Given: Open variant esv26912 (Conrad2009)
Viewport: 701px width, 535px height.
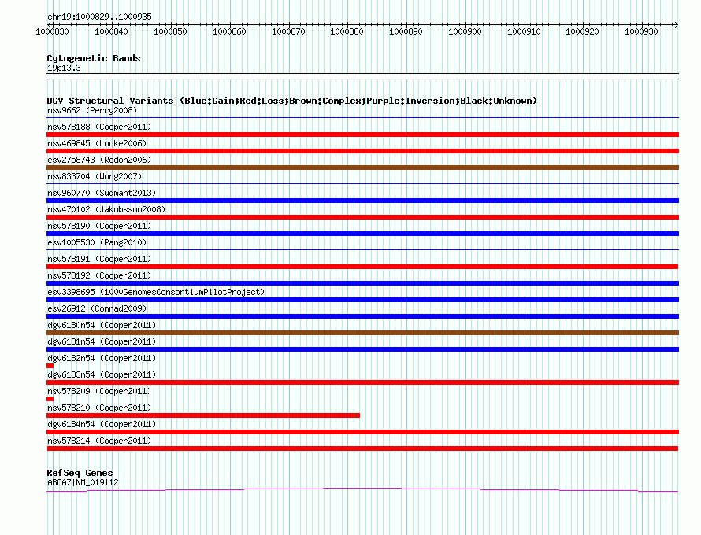Looking at the screenshot, I should coord(97,308).
